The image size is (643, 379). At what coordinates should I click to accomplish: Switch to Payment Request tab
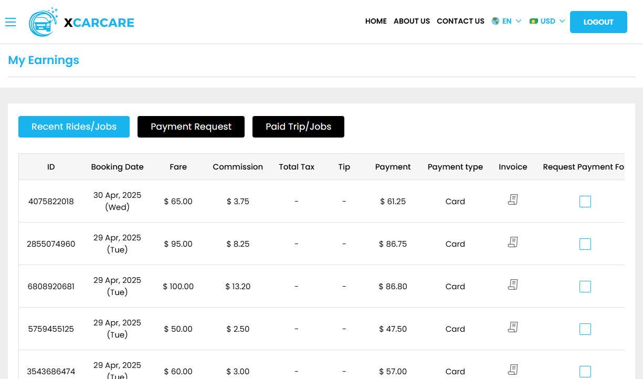tap(191, 127)
